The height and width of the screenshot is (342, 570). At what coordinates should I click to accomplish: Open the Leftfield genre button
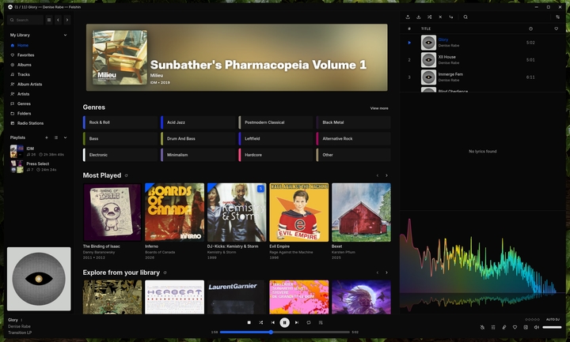pyautogui.click(x=276, y=138)
